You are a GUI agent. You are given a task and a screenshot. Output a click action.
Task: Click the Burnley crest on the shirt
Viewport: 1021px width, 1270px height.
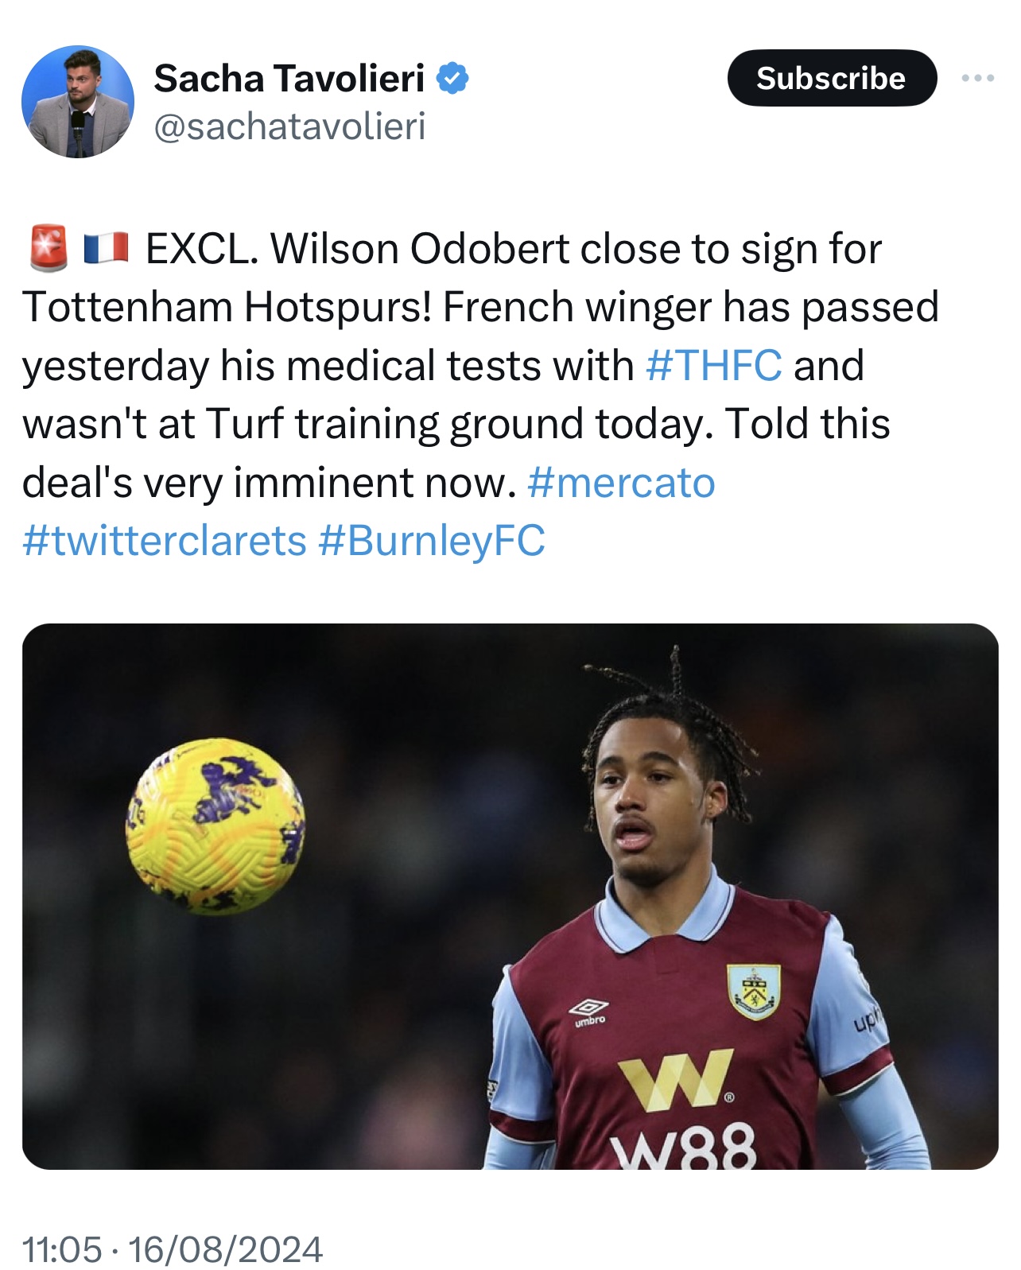[x=753, y=991]
